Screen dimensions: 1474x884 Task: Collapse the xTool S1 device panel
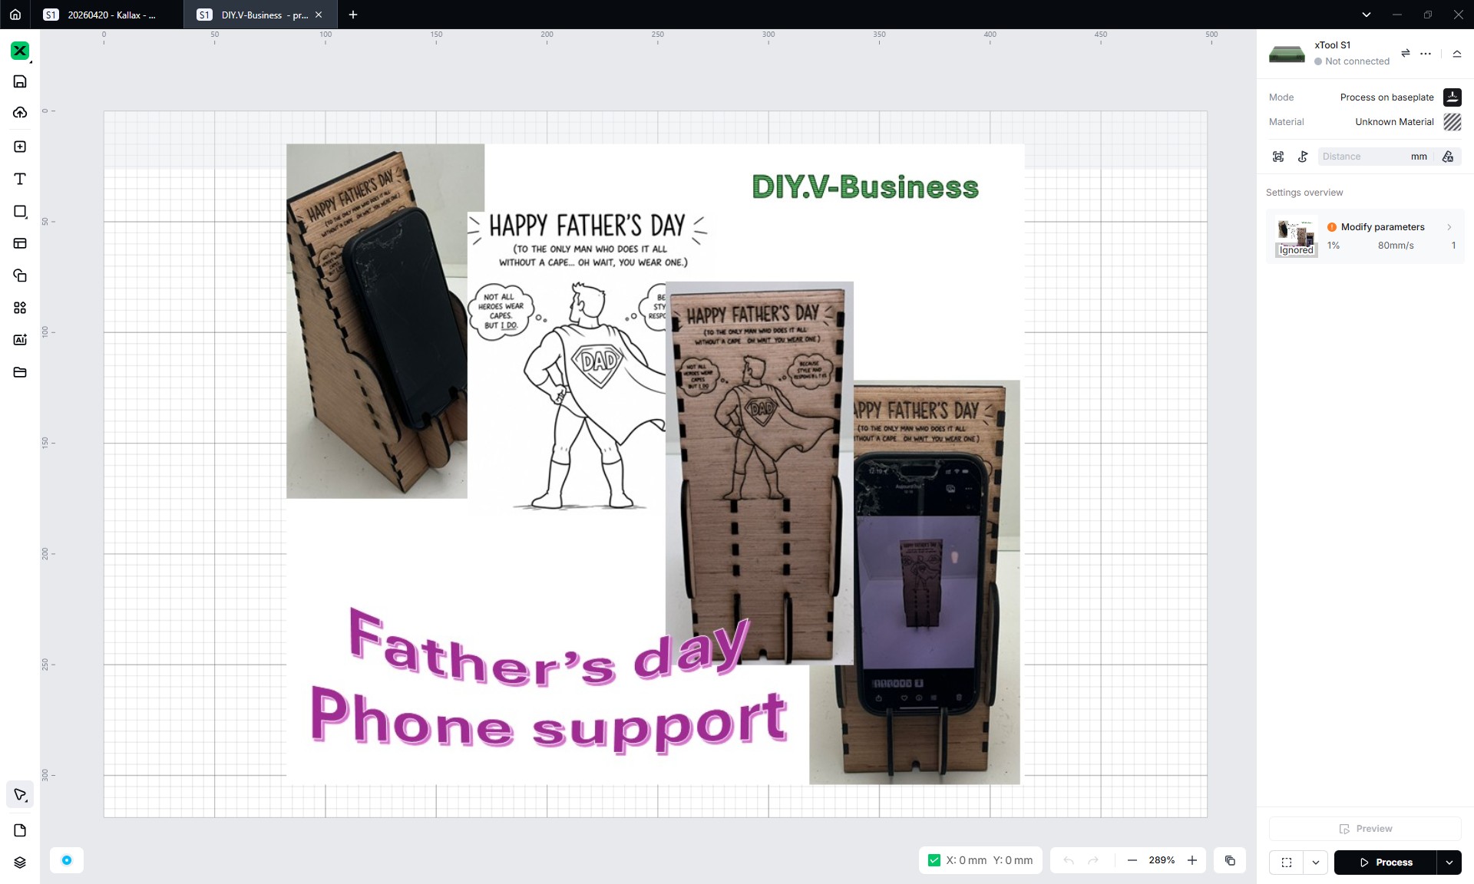coord(1456,54)
